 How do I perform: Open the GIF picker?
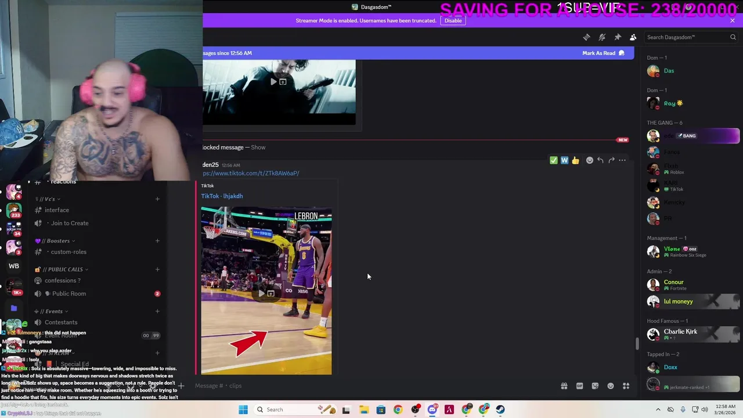(579, 386)
